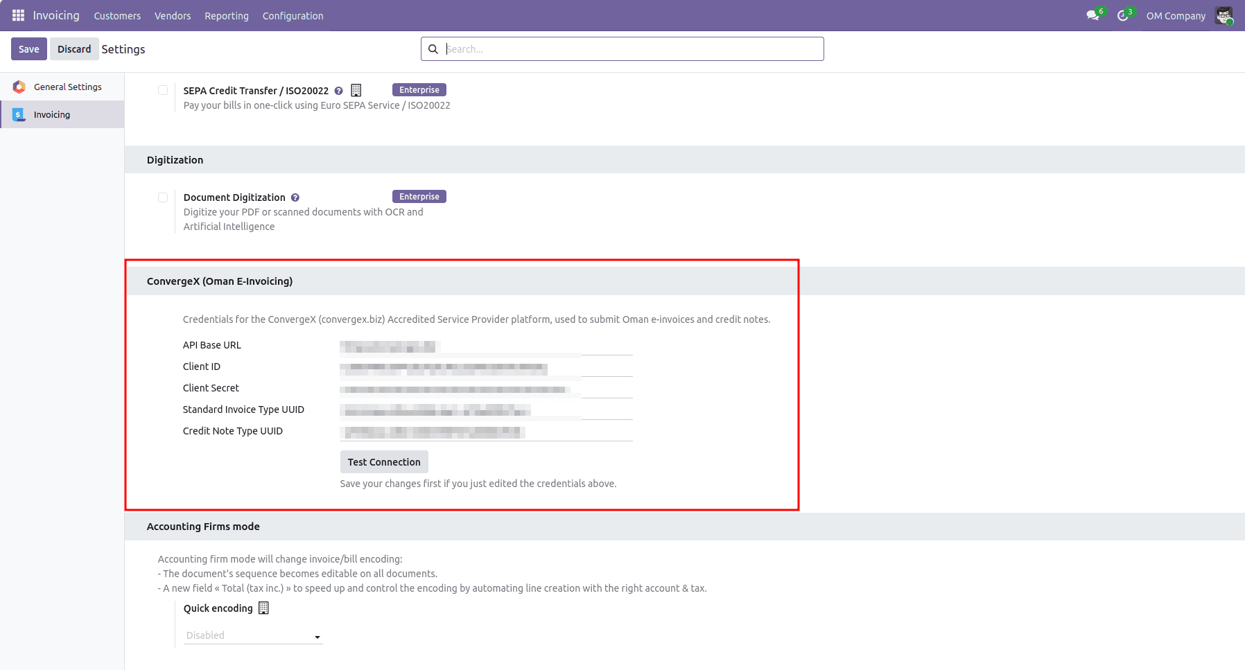Screen dimensions: 1245x670
Task: Click the search magnifier icon
Action: pyautogui.click(x=433, y=49)
